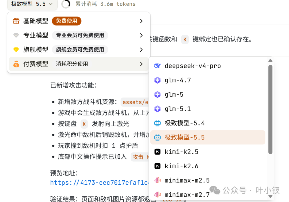
Task: Click the kimi-k2.5 logo icon
Action: point(157,152)
